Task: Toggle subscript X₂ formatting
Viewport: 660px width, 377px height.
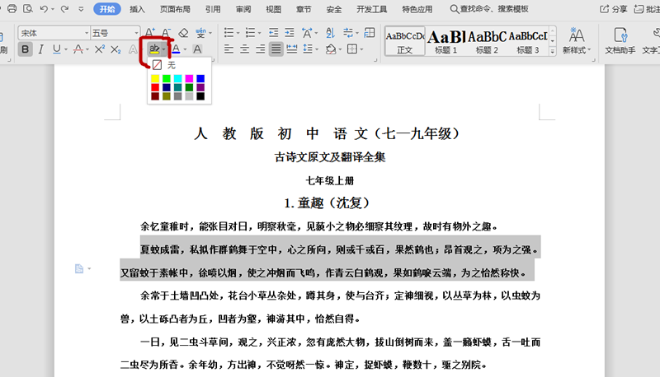Action: point(115,49)
